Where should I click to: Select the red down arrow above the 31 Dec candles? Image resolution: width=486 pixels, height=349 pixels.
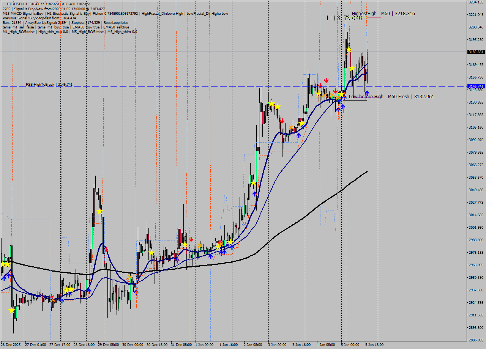pyautogui.click(x=191, y=239)
